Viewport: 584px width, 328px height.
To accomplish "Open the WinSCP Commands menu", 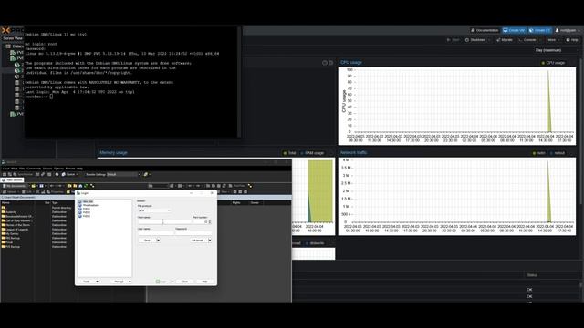I will 34,169.
